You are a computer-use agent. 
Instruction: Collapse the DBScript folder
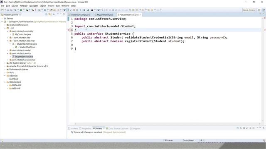pyautogui.click(x=5, y=76)
